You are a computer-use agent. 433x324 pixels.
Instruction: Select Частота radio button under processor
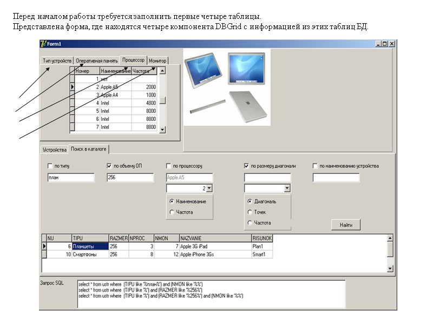(x=172, y=212)
